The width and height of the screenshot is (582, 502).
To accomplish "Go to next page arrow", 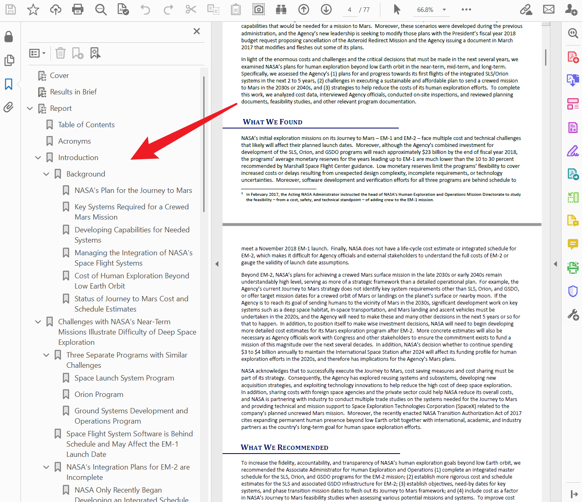I will (326, 9).
